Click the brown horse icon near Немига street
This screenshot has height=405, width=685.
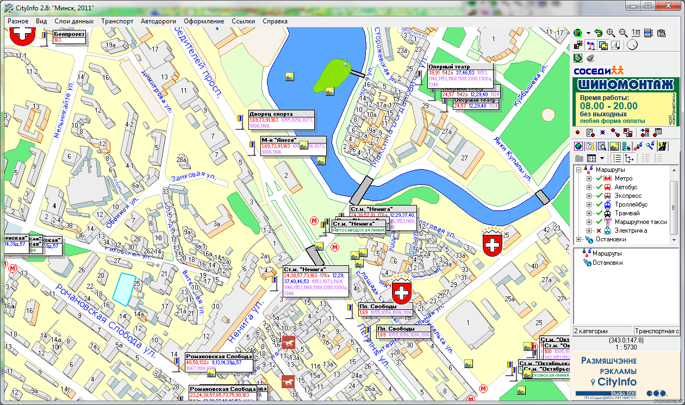[289, 342]
